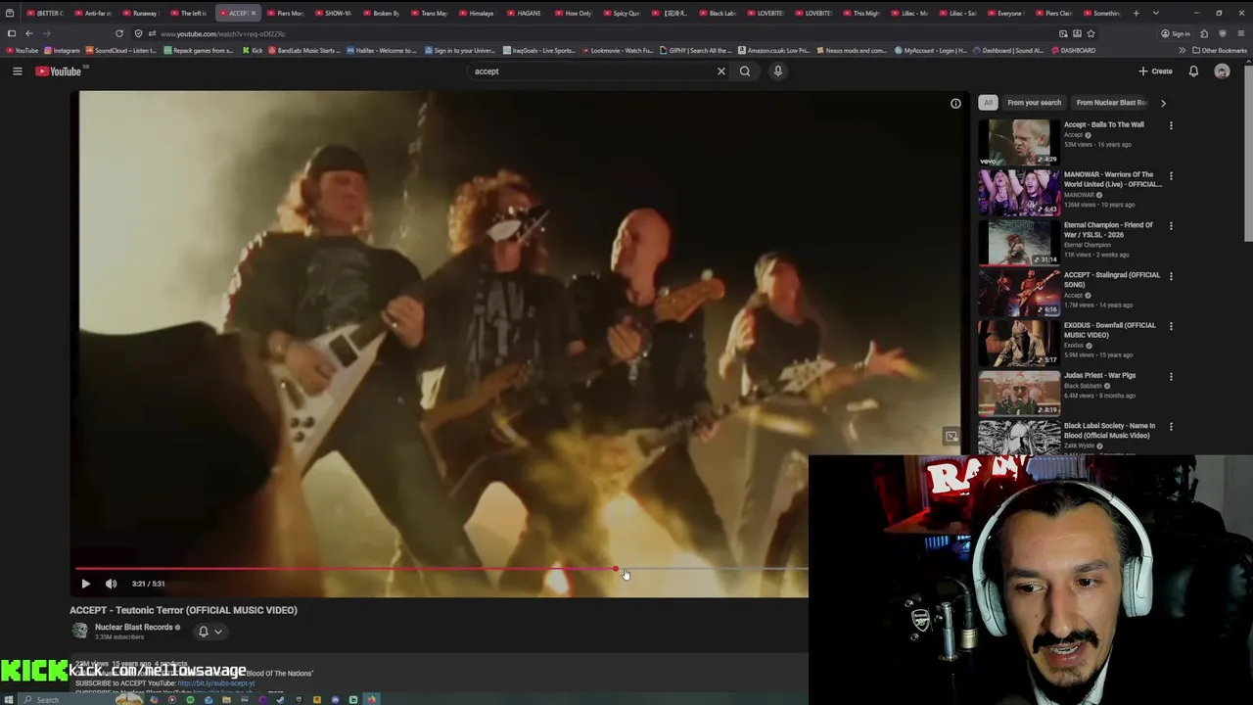Open options for EXODUS Downfall video
The height and width of the screenshot is (705, 1253).
coord(1171,326)
